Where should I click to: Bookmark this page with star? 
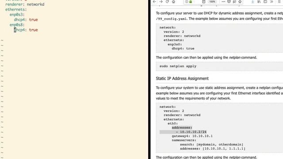tap(240, 2)
